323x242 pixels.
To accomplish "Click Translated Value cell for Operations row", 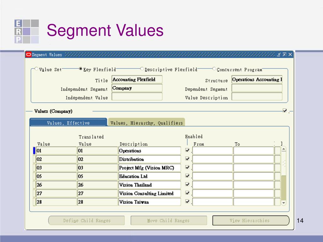I will tap(97, 151).
